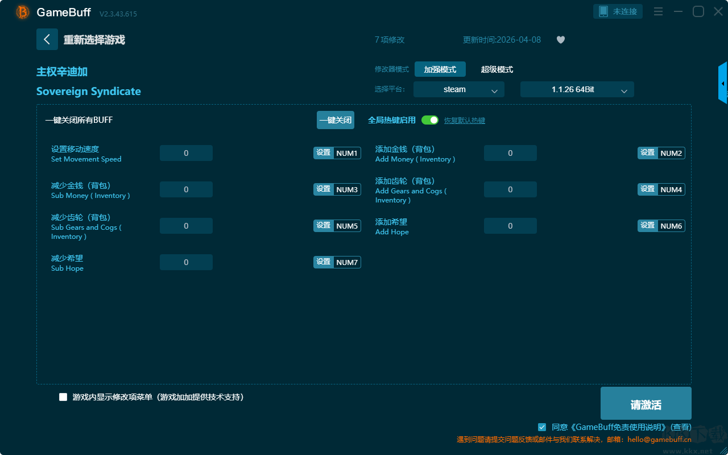Click the NUM1 hotkey label
The image size is (728, 455).
click(347, 153)
